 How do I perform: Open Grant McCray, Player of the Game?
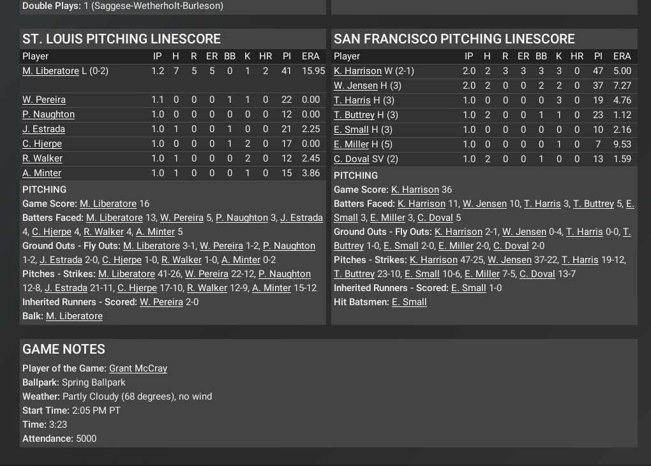(138, 368)
